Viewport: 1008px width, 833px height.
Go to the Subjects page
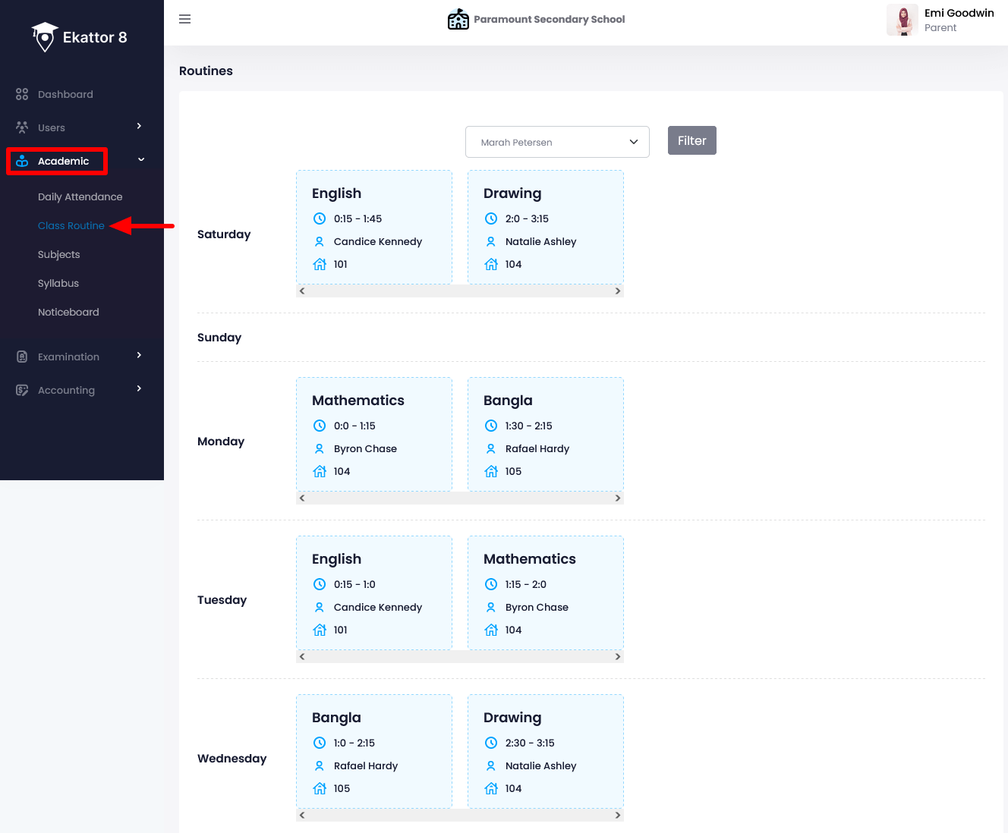(58, 254)
